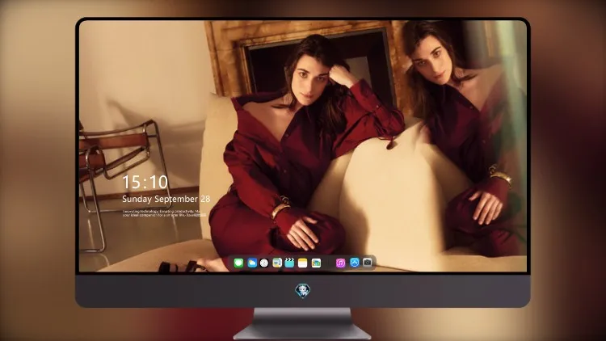Viewport: 606px width, 341px height.
Task: Launch the pink Music app
Action: click(x=340, y=263)
